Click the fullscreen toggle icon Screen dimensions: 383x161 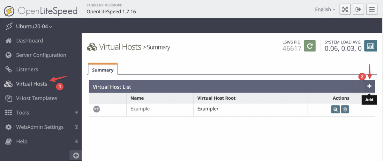(345, 9)
